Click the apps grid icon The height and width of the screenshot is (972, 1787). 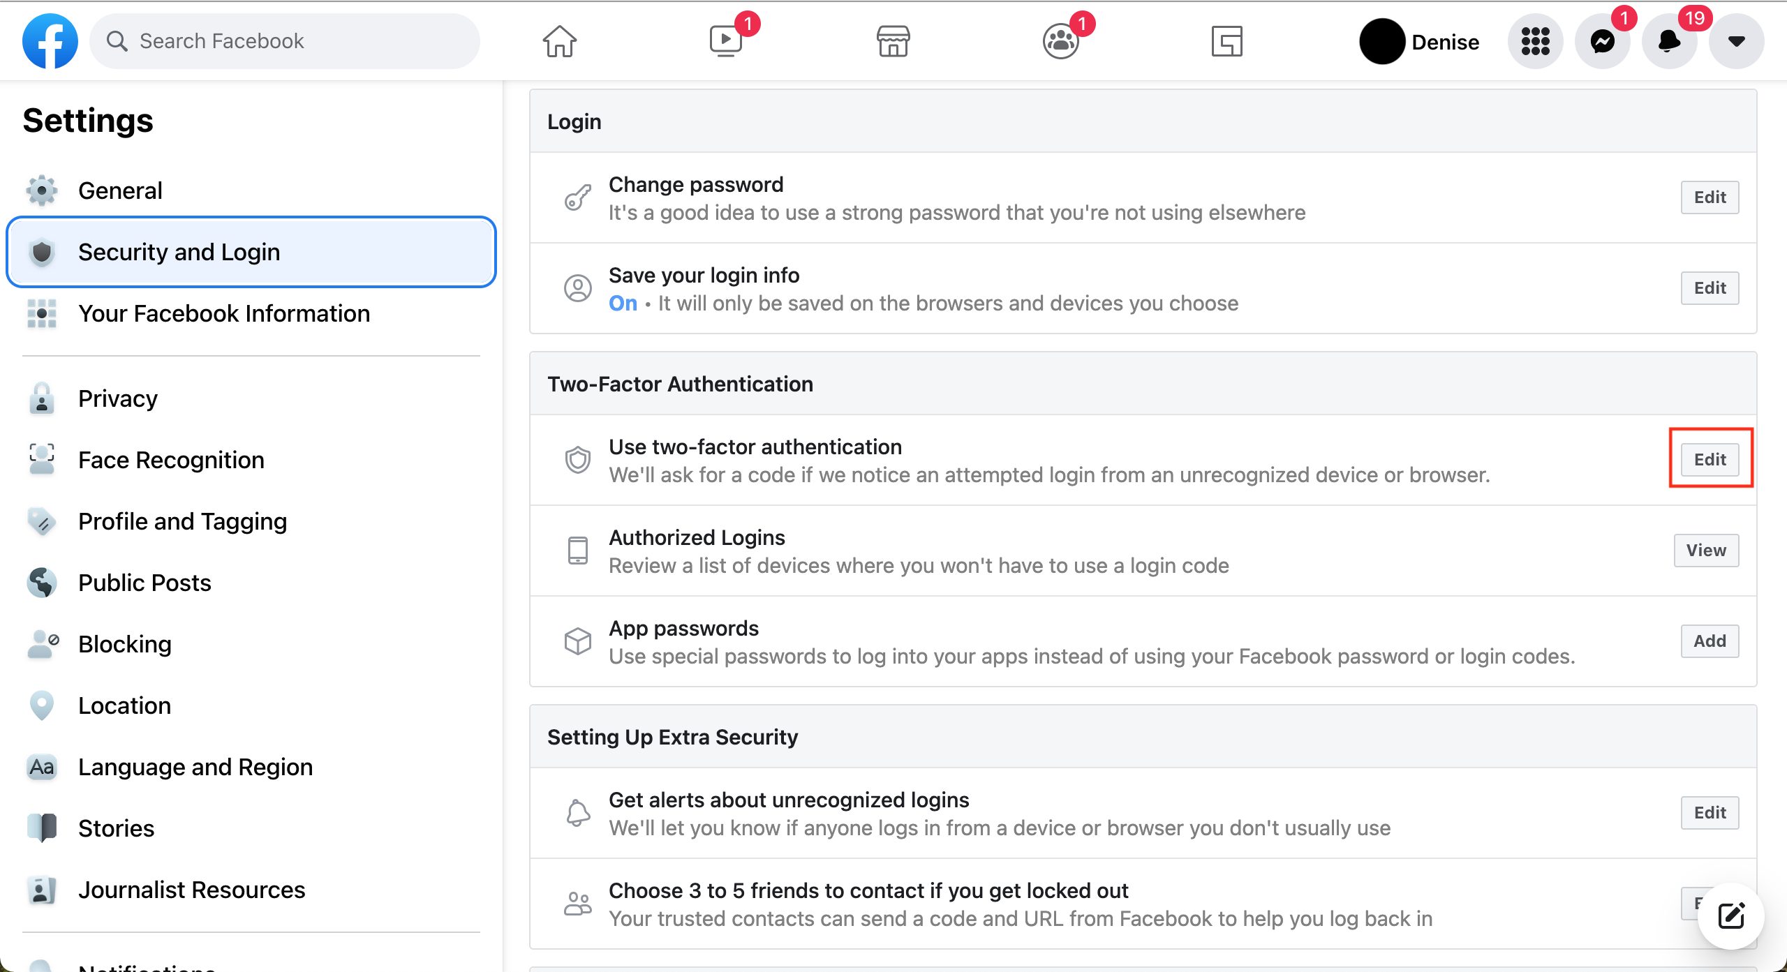click(1538, 40)
